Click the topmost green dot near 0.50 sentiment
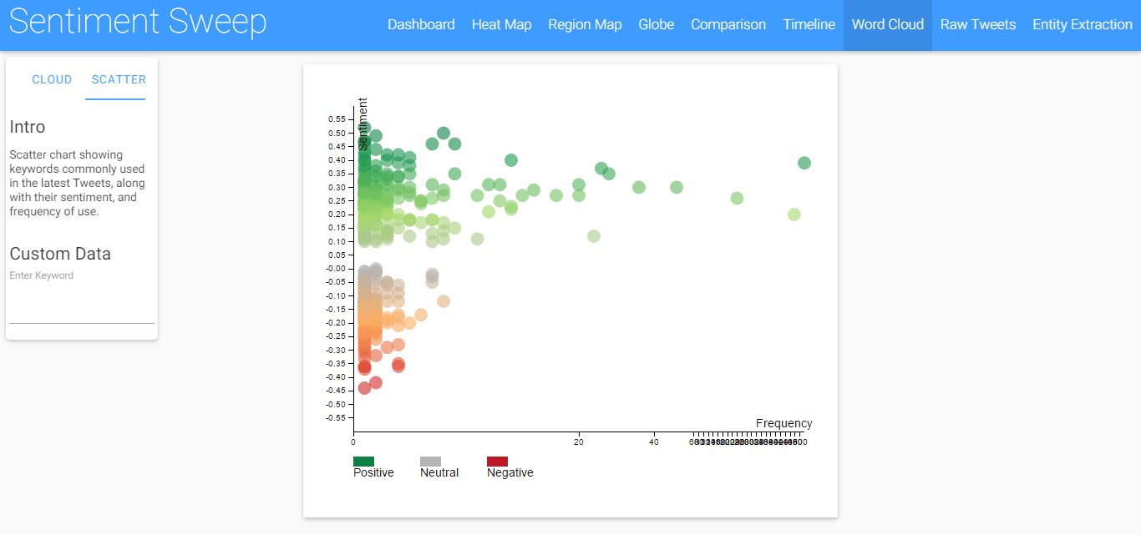1141x535 pixels. (444, 134)
